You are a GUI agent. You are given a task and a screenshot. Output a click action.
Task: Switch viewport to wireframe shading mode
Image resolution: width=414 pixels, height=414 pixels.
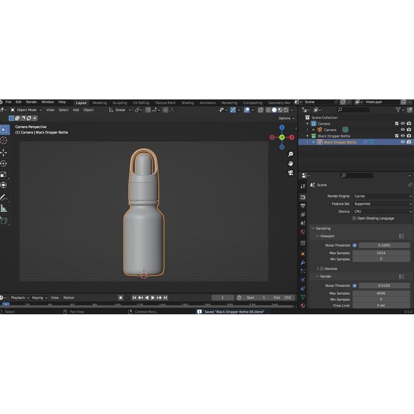click(x=268, y=110)
